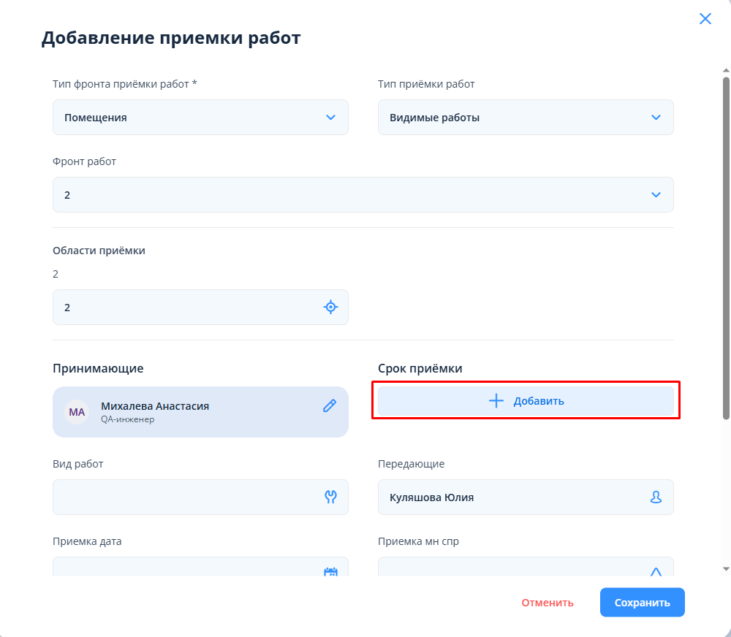Expand the Фронт работ dropdown
731x637 pixels.
(656, 195)
